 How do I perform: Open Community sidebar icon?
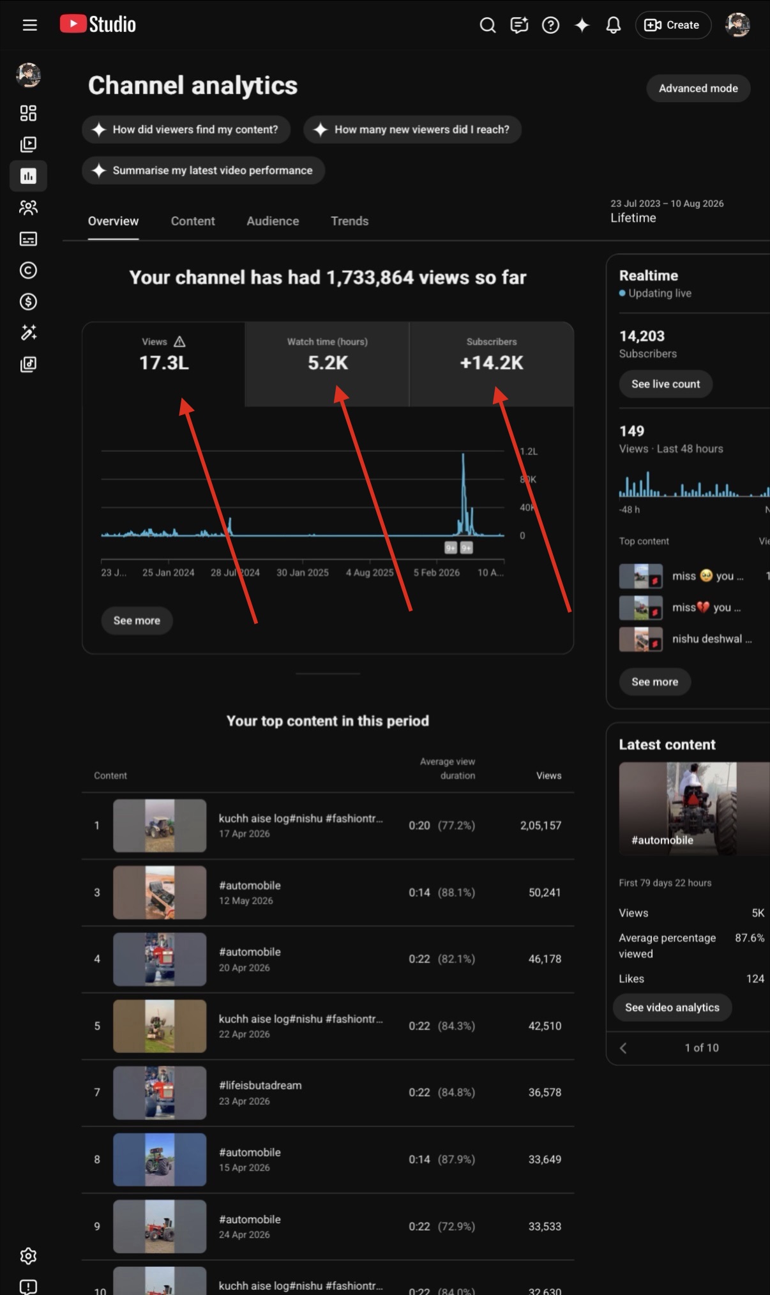coord(28,208)
